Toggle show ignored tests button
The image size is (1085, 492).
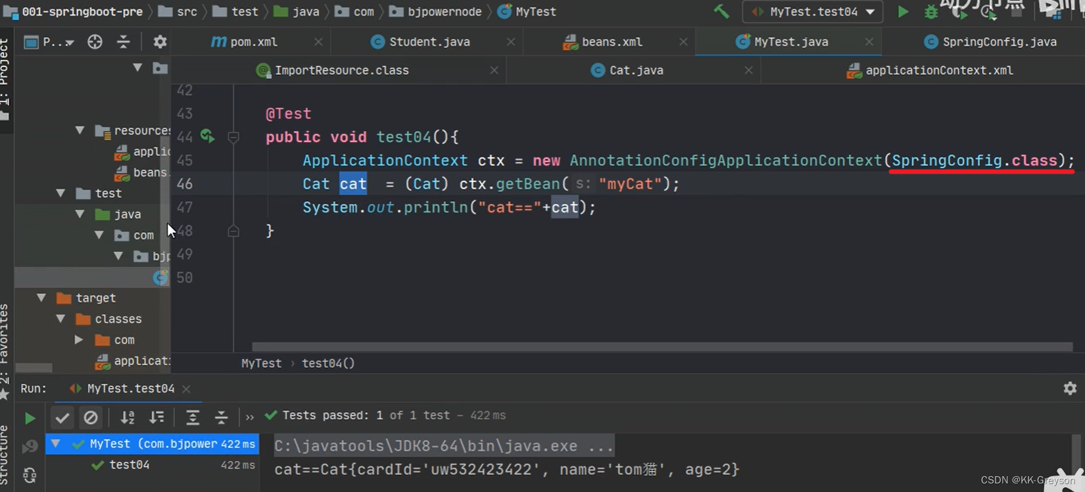[x=91, y=418]
